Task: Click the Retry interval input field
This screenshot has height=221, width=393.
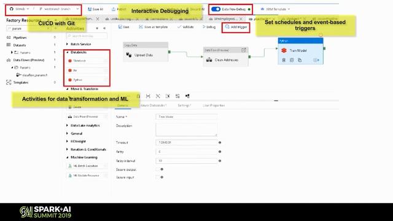Action: (187, 161)
